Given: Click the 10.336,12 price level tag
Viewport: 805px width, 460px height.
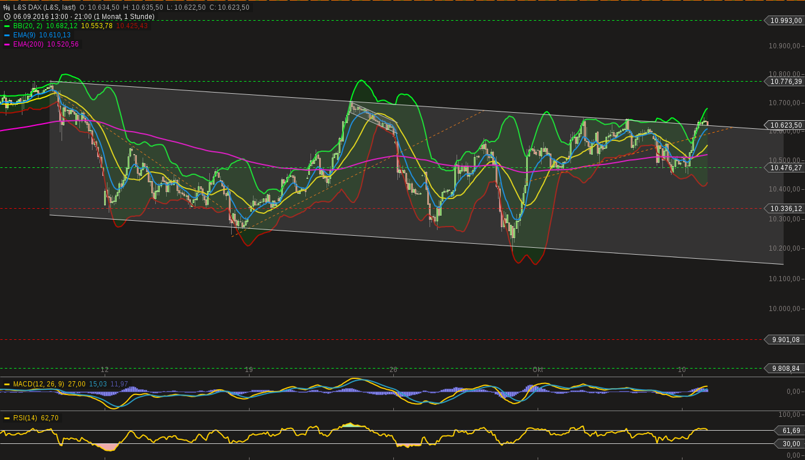Looking at the screenshot, I should [784, 209].
